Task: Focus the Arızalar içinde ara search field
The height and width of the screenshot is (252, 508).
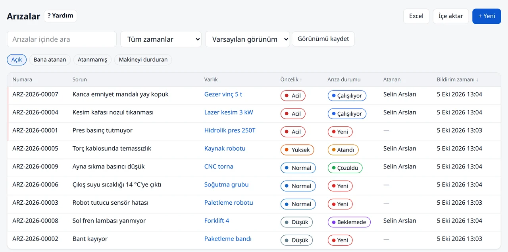Action: click(62, 39)
